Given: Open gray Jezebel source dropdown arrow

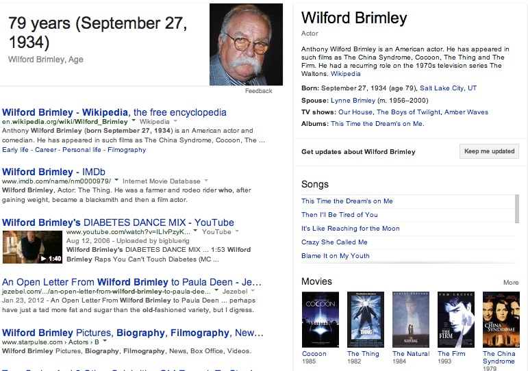Looking at the screenshot, I should click(253, 290).
